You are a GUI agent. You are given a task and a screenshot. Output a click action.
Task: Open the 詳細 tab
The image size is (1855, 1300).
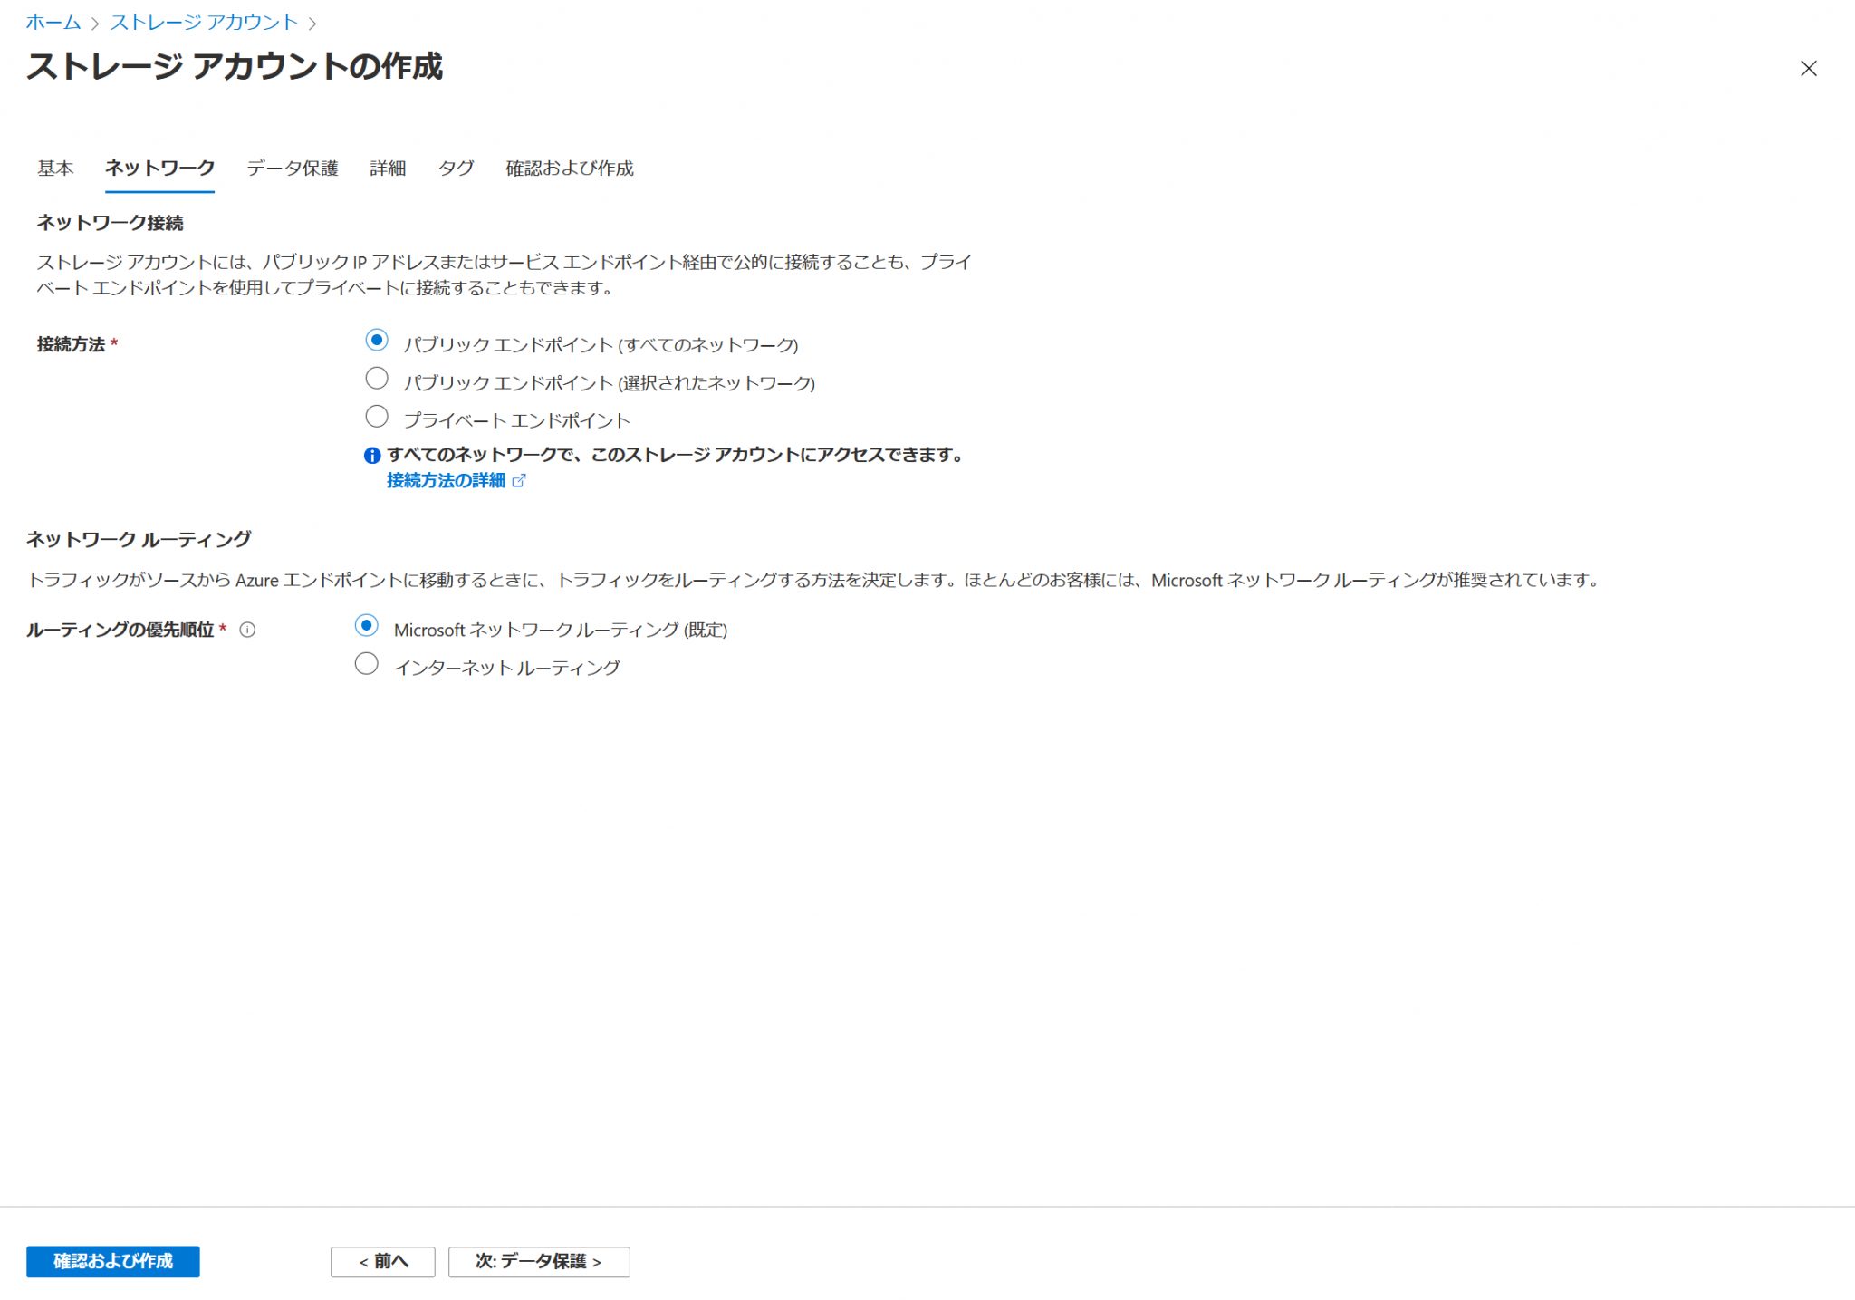click(388, 169)
